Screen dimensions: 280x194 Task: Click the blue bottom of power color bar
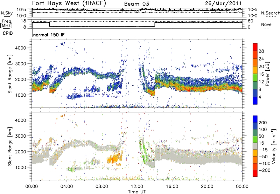pos(255,101)
